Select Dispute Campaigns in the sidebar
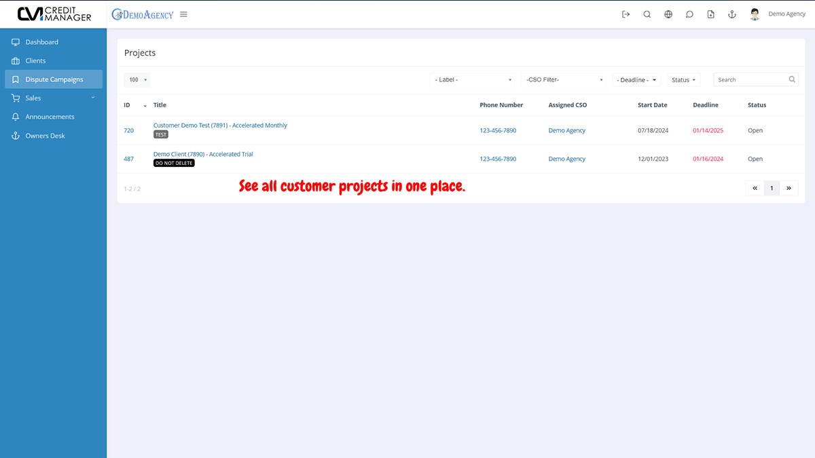This screenshot has width=815, height=458. coord(54,79)
